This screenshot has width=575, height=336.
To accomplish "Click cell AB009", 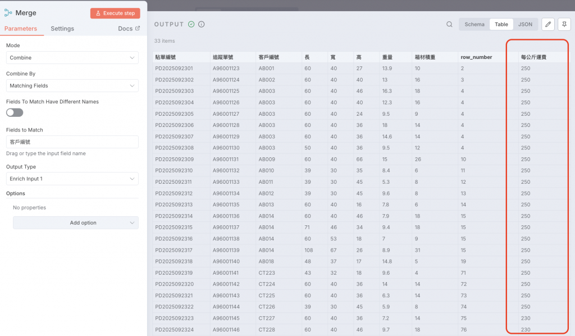I will click(x=266, y=159).
